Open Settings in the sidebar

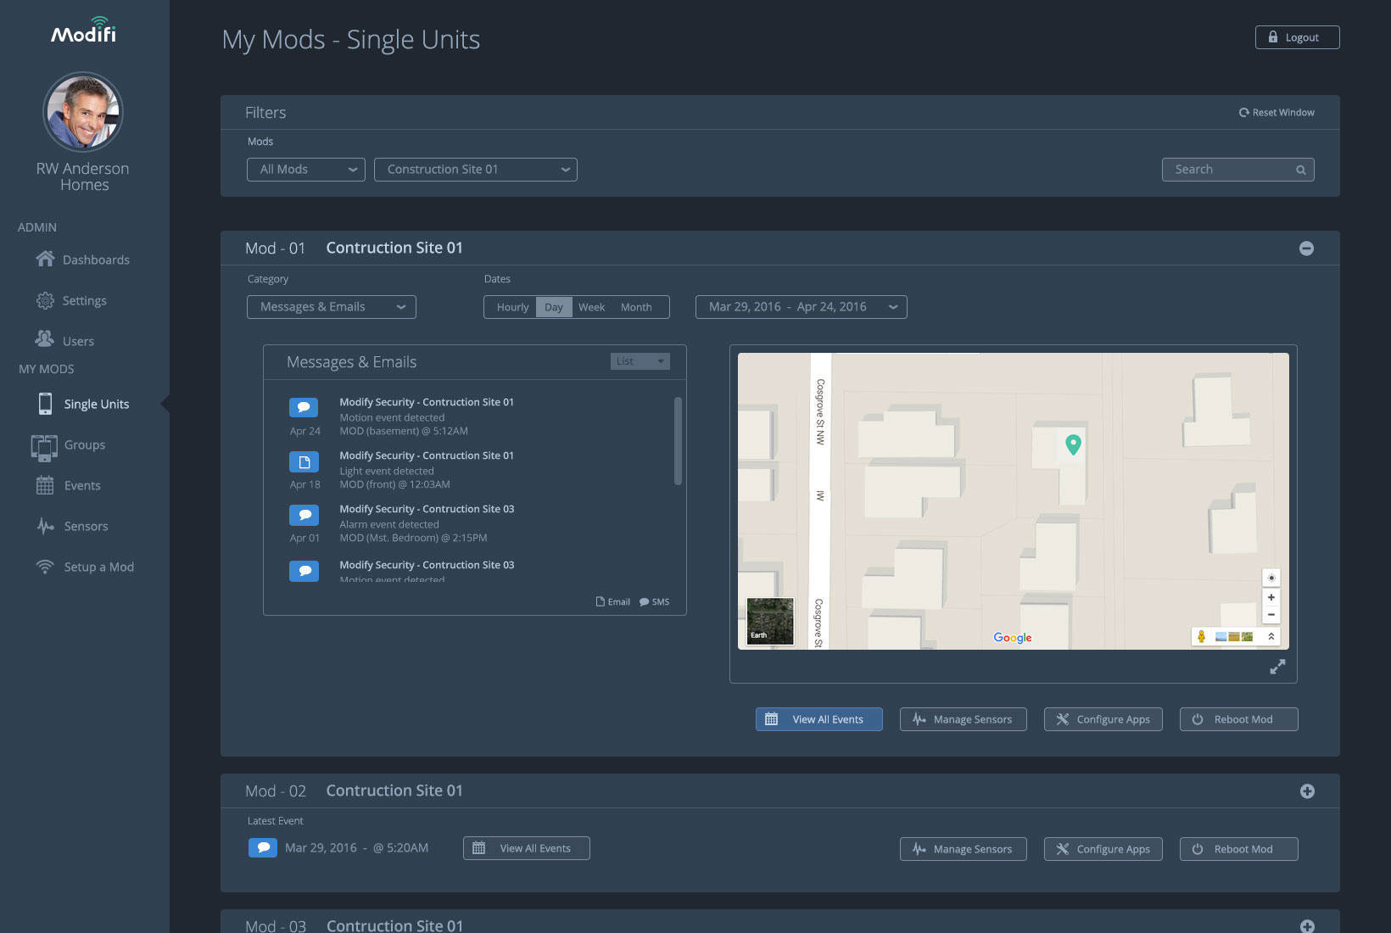coord(71,300)
